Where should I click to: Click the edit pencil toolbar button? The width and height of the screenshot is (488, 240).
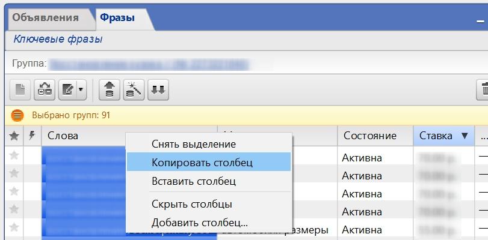tap(68, 90)
